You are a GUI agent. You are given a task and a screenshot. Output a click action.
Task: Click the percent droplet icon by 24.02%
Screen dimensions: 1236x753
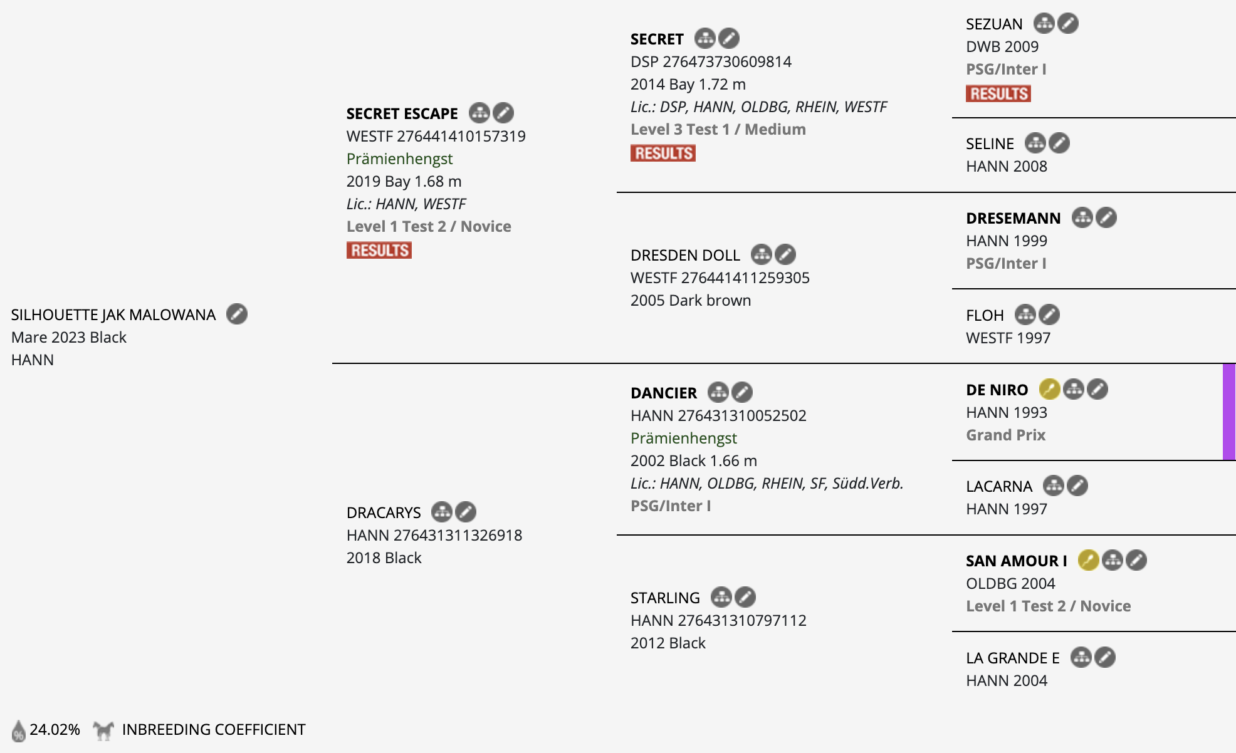click(x=19, y=730)
